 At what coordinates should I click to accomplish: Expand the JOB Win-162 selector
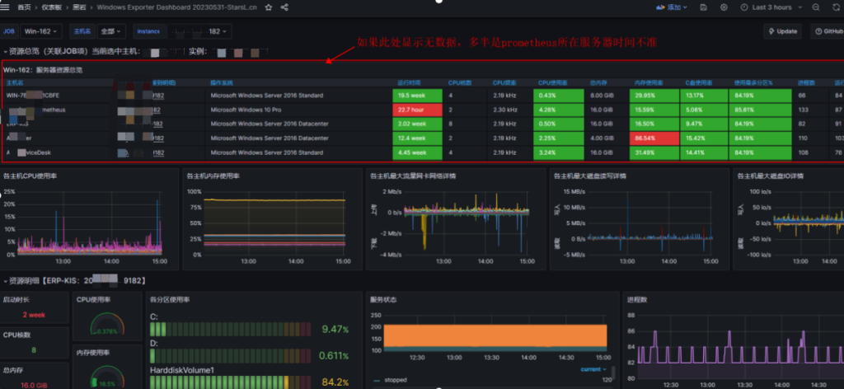pyautogui.click(x=41, y=31)
